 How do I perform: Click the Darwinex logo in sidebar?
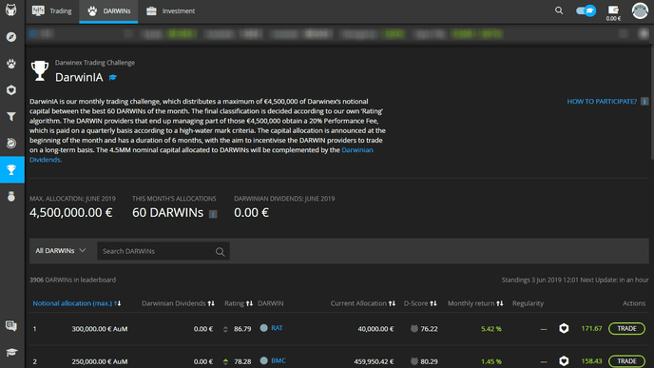(11, 10)
